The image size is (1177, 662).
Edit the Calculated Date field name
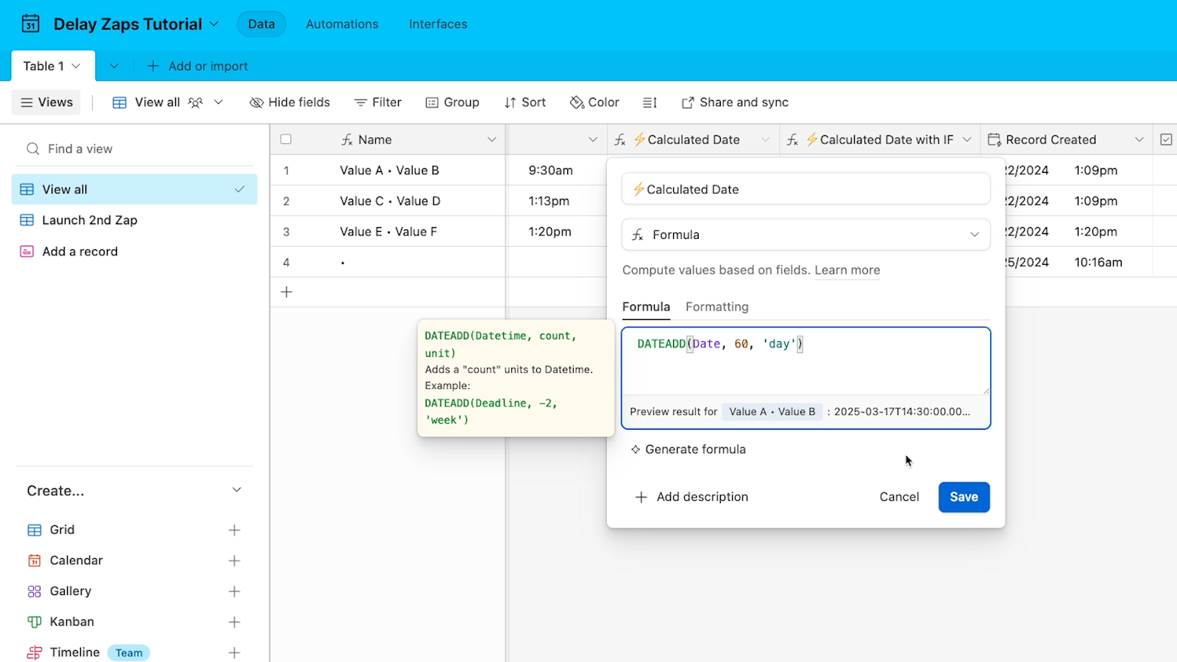pyautogui.click(x=806, y=189)
